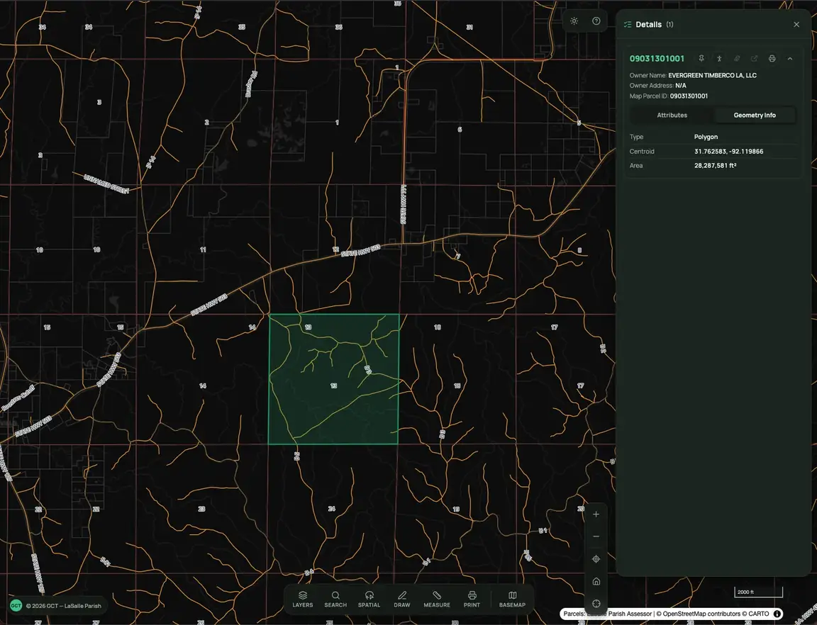This screenshot has height=625, width=817.
Task: Activate the Draw tool
Action: pyautogui.click(x=401, y=599)
